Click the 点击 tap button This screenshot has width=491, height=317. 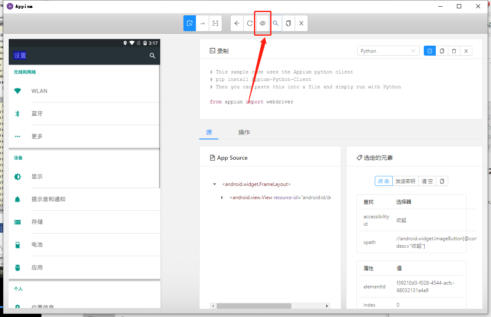point(384,181)
